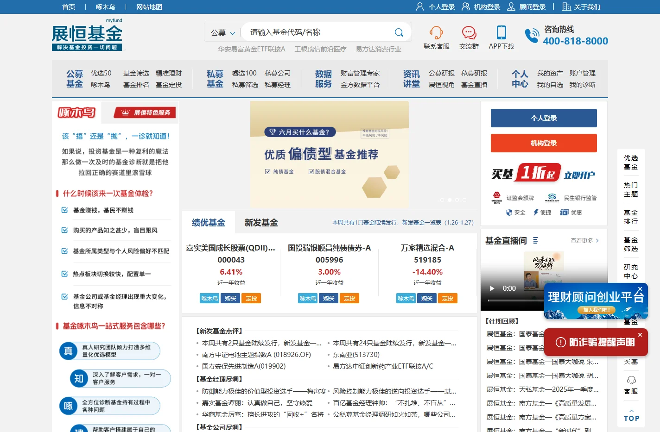Open the 网站地图 top menu item

point(149,7)
